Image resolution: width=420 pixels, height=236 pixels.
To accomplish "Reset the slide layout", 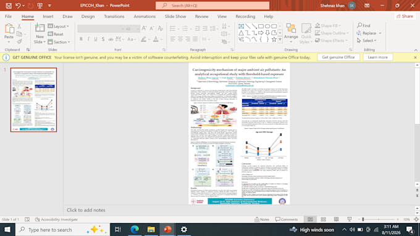I will [x=56, y=34].
